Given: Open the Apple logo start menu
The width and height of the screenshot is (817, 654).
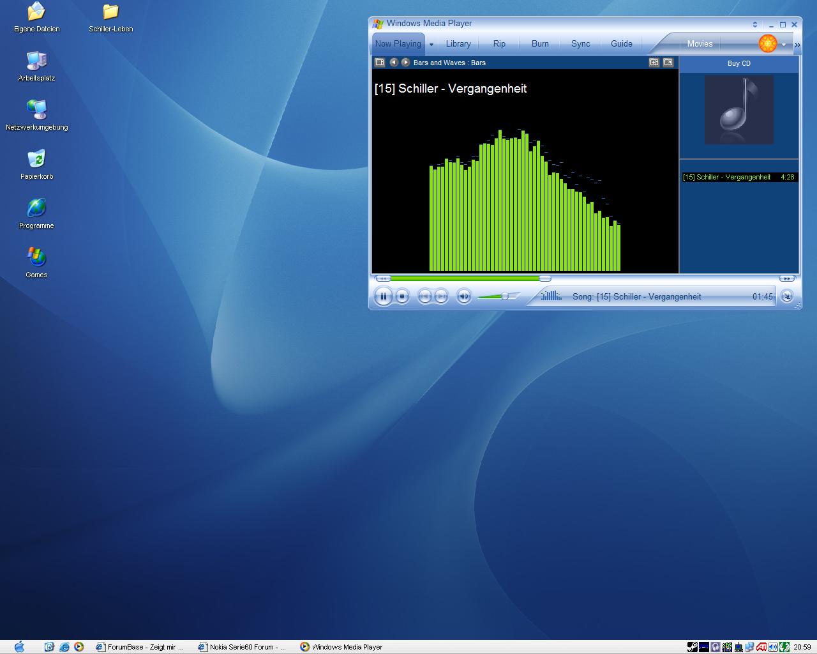Looking at the screenshot, I should pyautogui.click(x=19, y=646).
